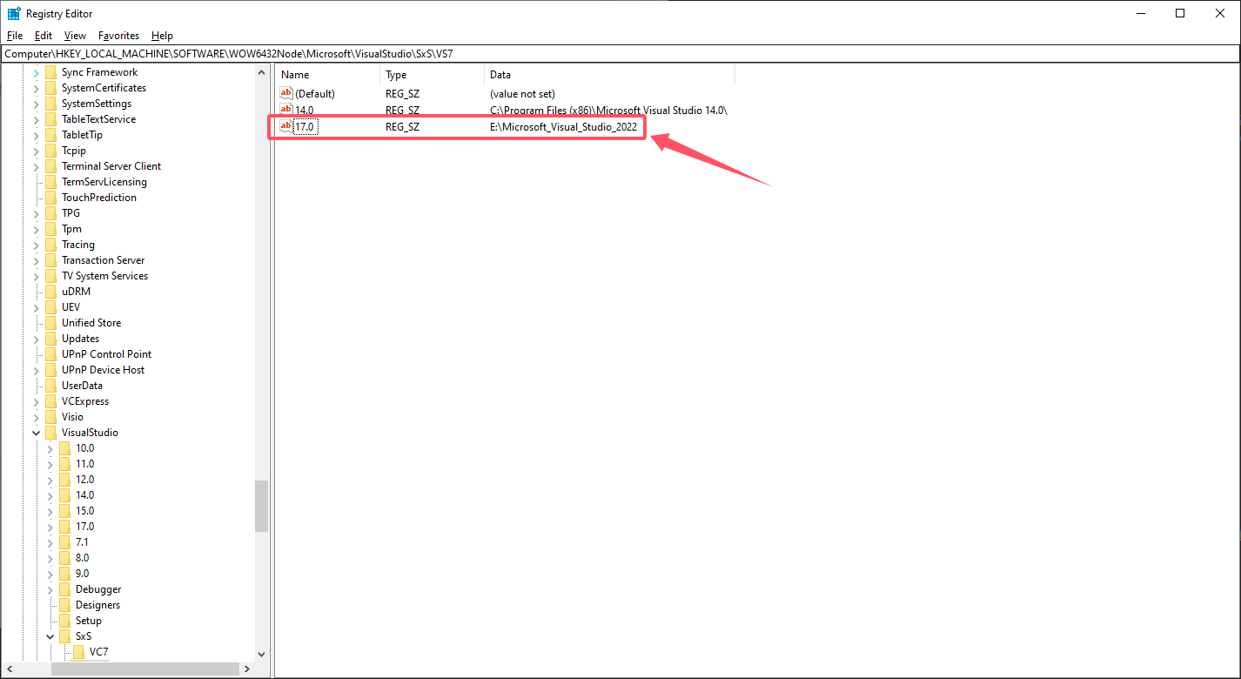Click the tree scroll down arrow

click(261, 654)
